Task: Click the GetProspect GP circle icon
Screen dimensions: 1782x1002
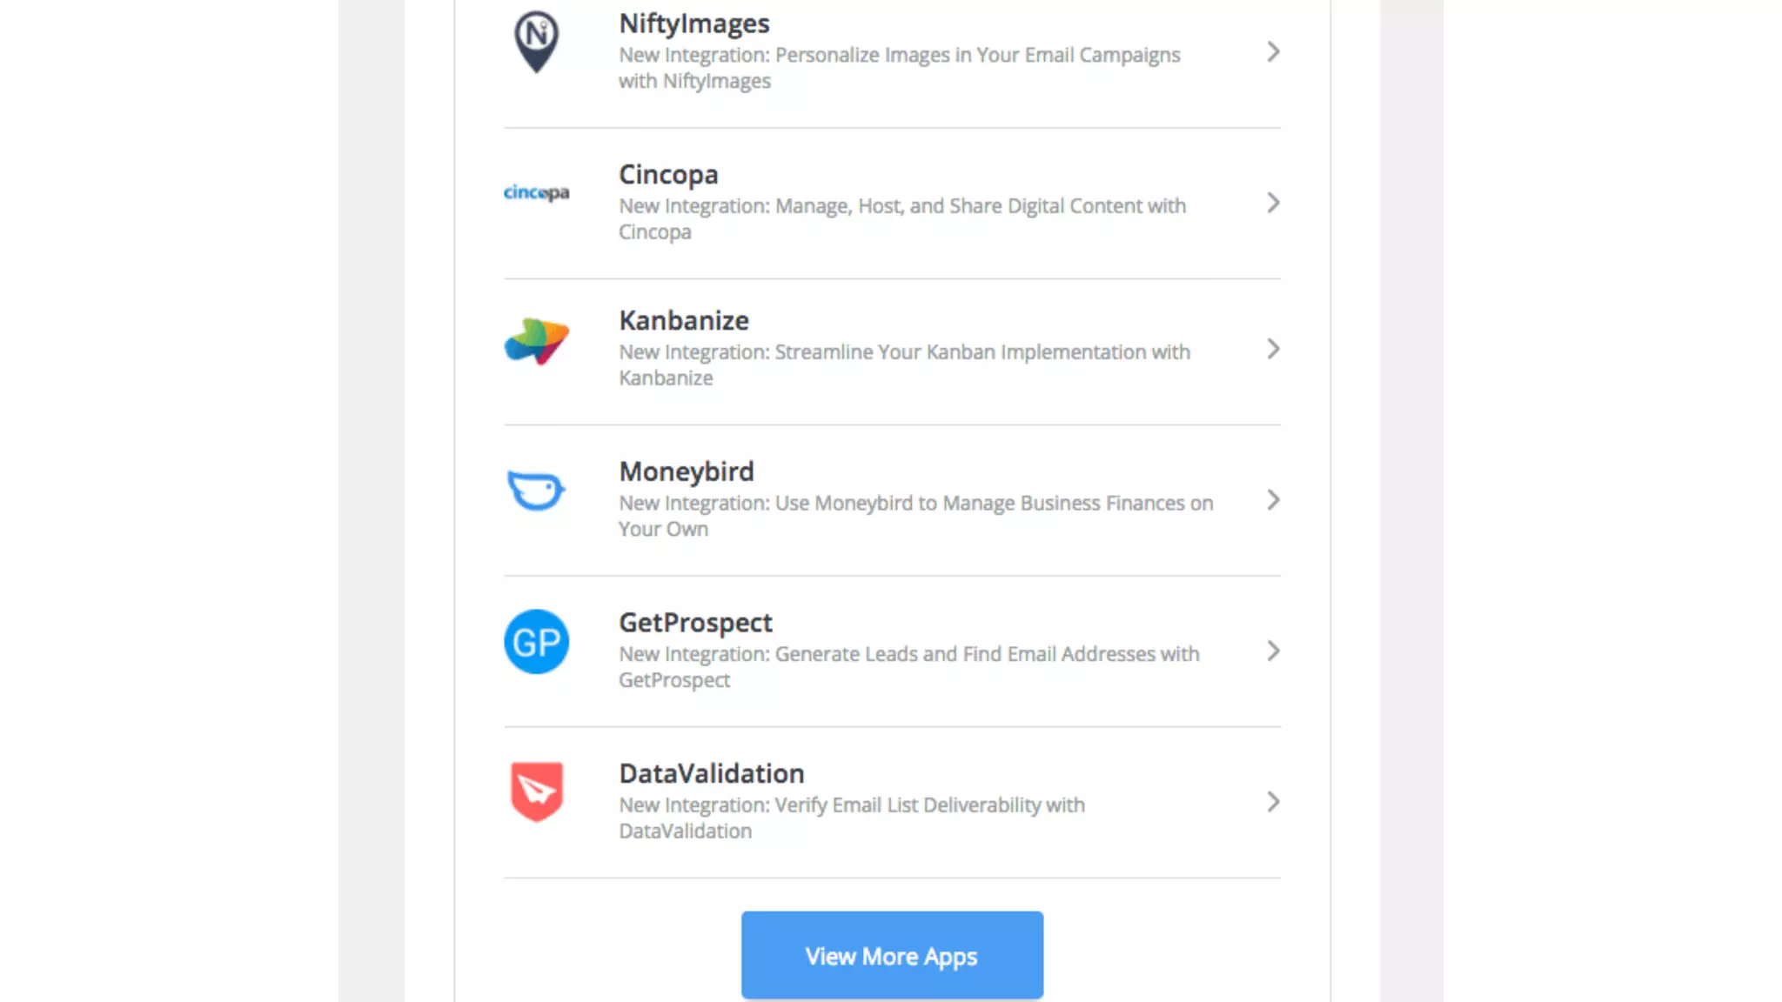Action: click(x=536, y=642)
